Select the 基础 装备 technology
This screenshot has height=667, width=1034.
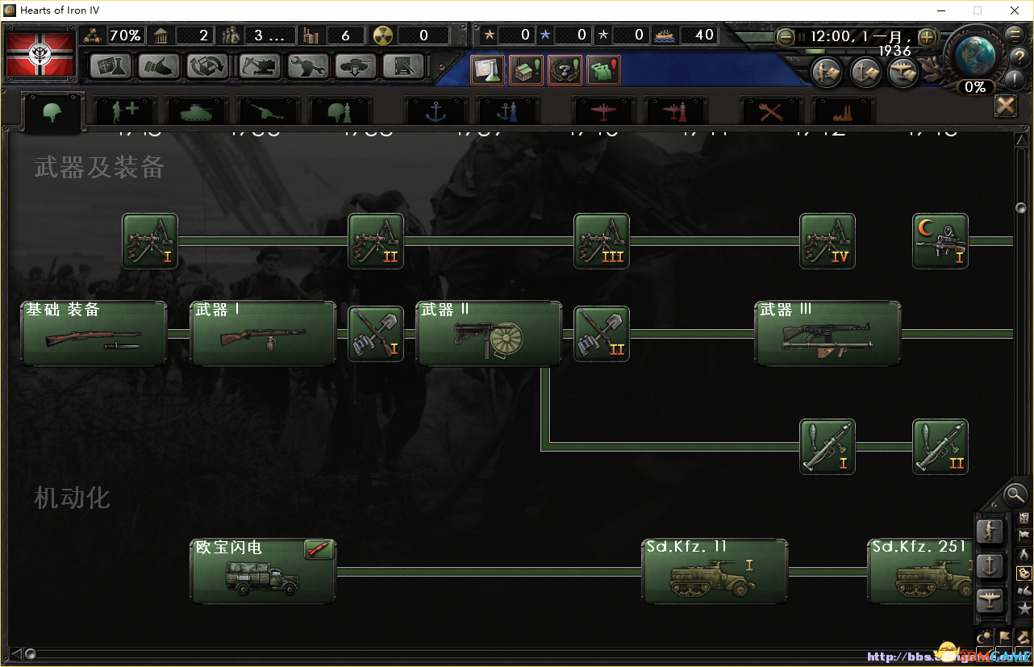tap(94, 334)
